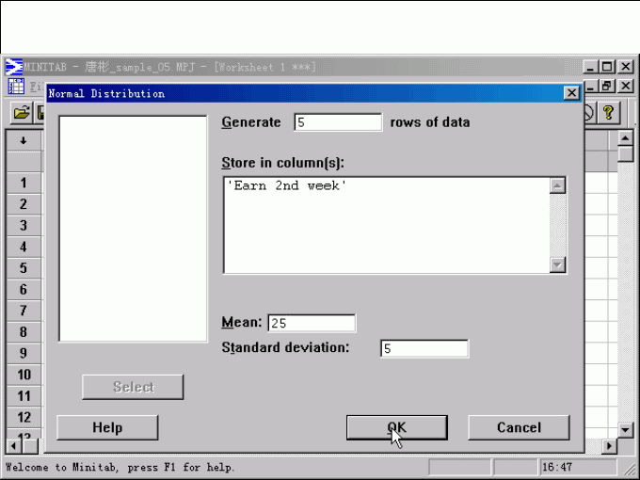Click the Open file toolbar icon
This screenshot has width=640, height=480.
click(21, 113)
